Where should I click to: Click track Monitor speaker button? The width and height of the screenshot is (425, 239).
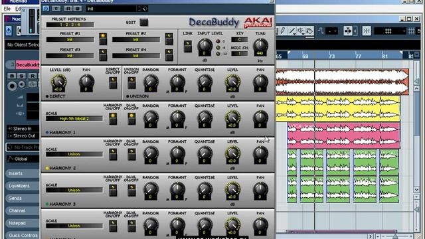pos(22,84)
